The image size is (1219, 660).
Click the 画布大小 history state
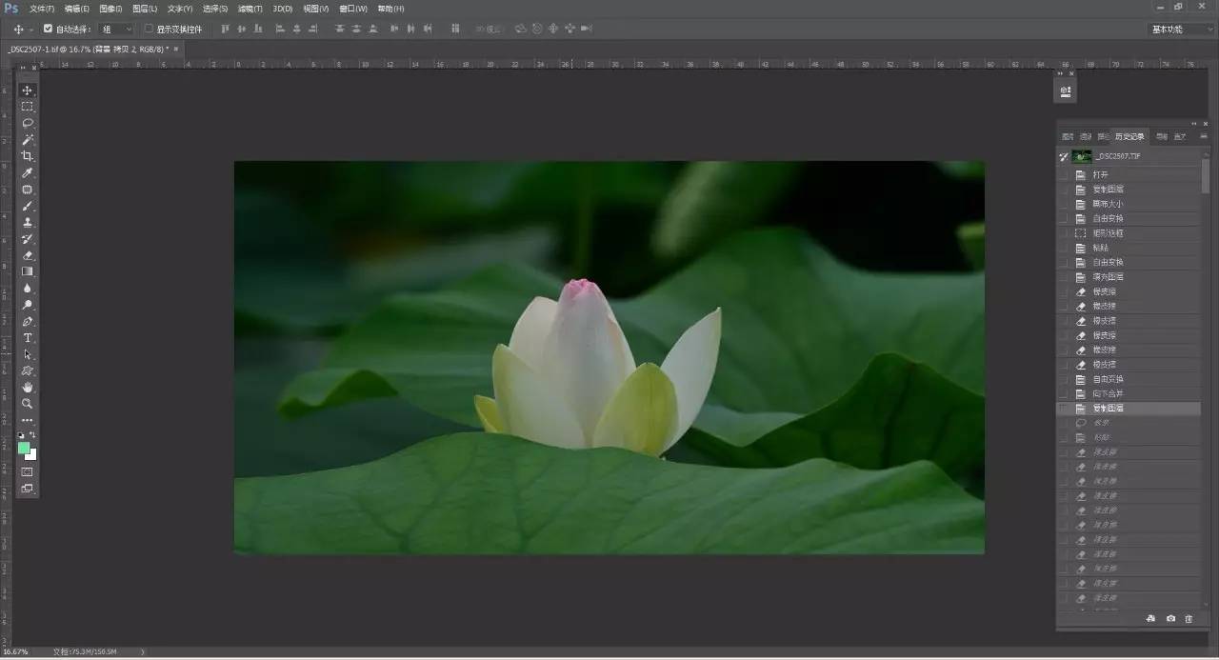click(1108, 204)
